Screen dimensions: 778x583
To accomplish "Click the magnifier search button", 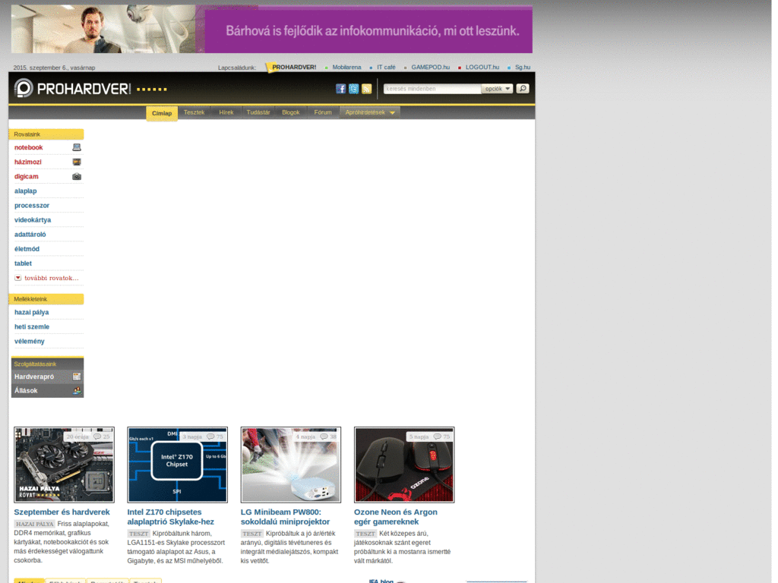I will coord(522,89).
